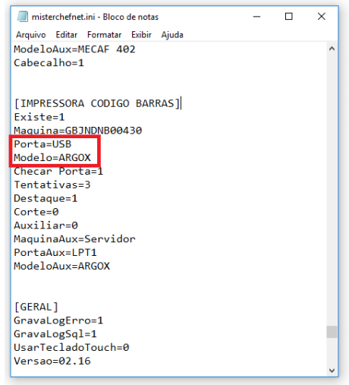Maximize the Bloco de notas window
Viewport: 349px width, 385px height.
[x=289, y=17]
